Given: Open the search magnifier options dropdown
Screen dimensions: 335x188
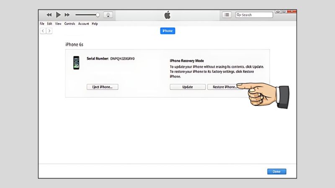Looking at the screenshot, I should (x=239, y=15).
